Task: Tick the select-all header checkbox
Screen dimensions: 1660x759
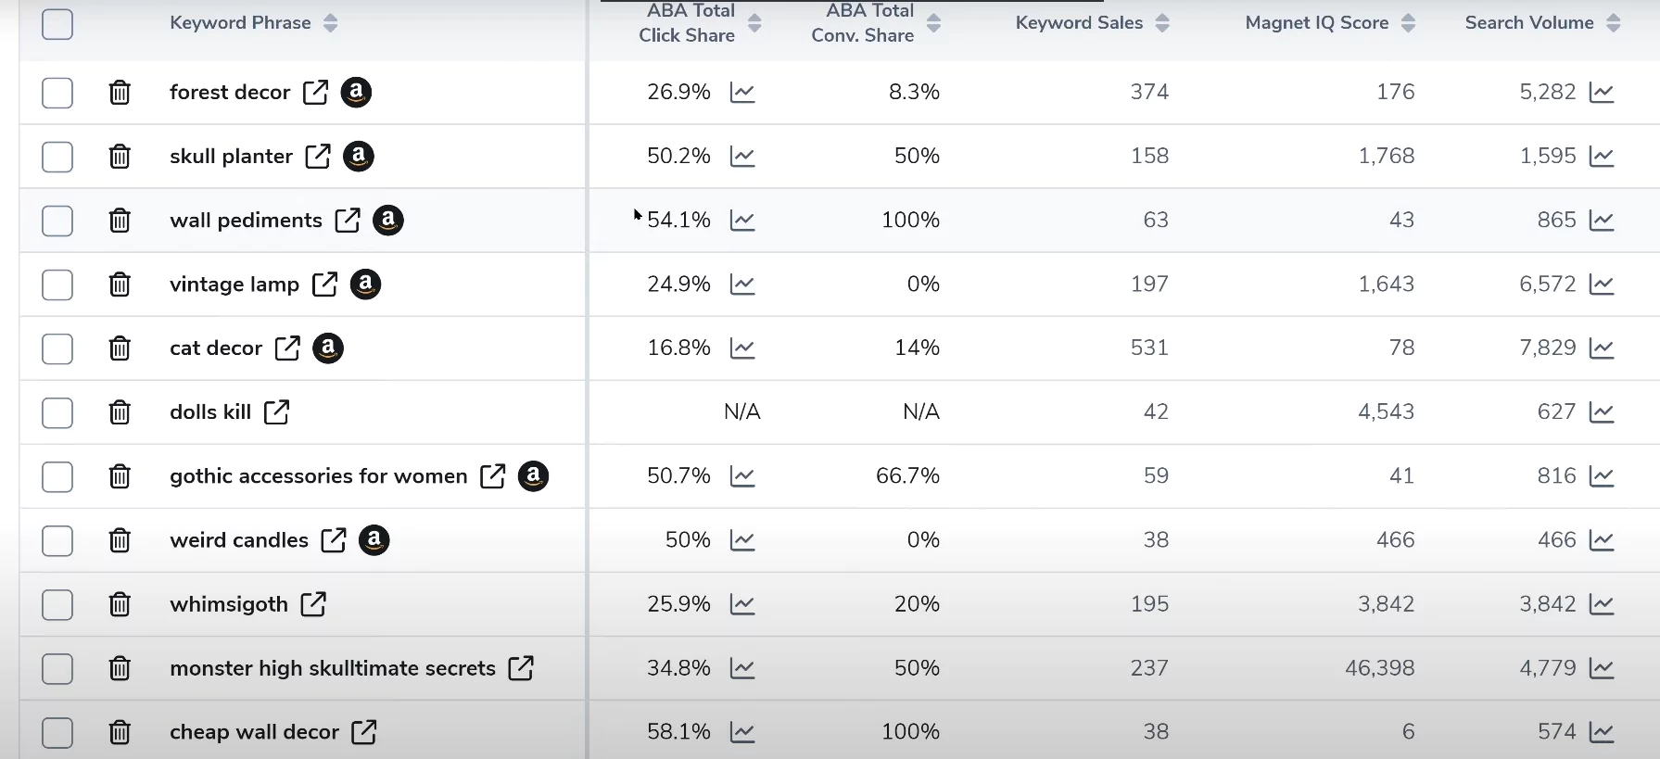Action: pyautogui.click(x=57, y=24)
